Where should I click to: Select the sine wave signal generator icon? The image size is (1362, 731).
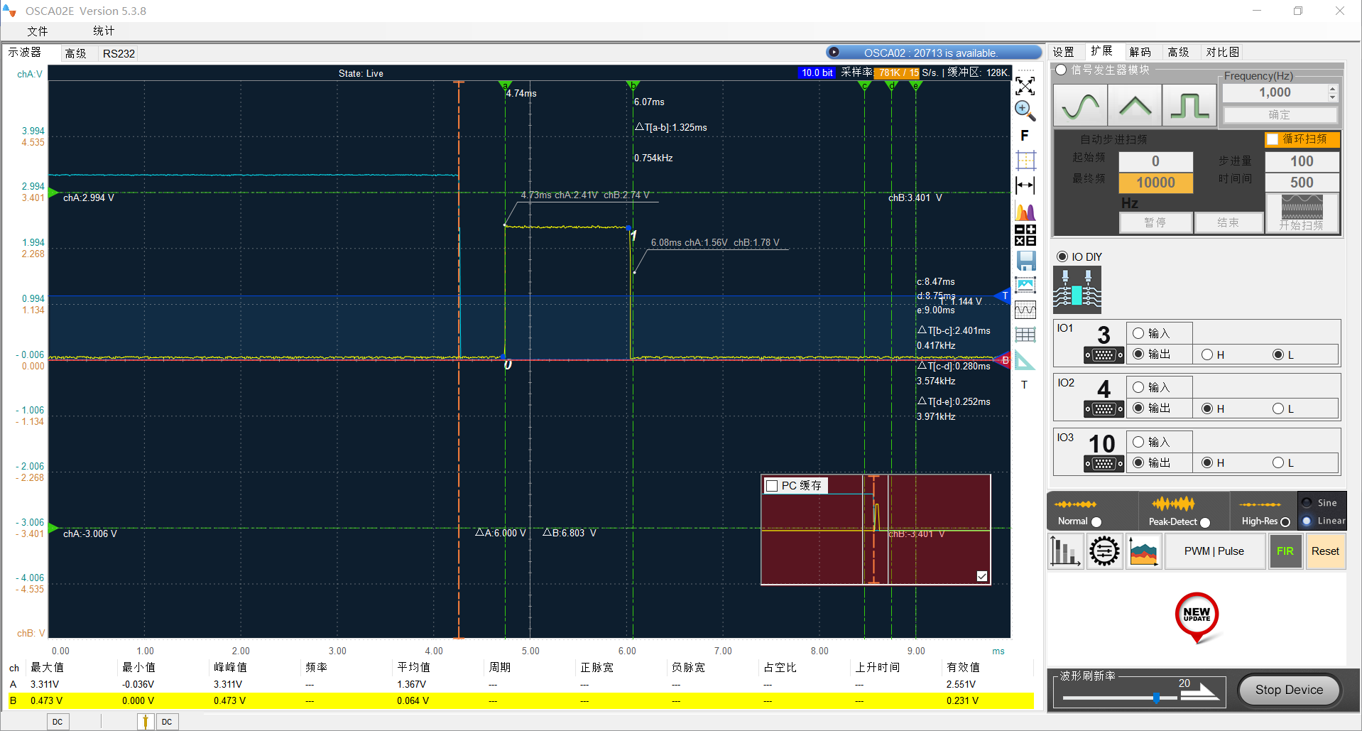point(1079,106)
